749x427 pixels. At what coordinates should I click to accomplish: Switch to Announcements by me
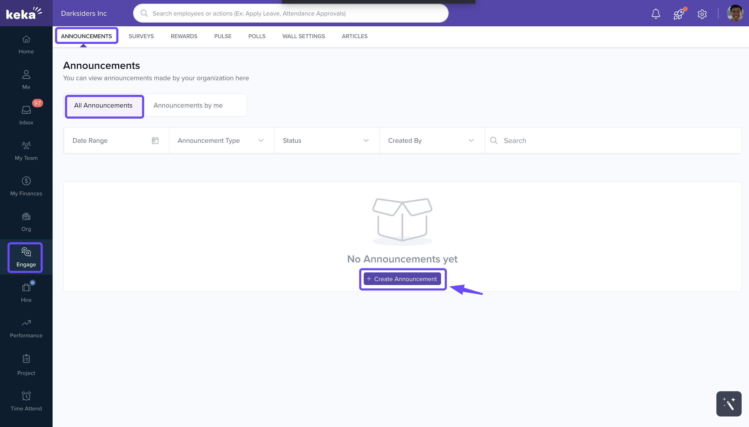[188, 105]
